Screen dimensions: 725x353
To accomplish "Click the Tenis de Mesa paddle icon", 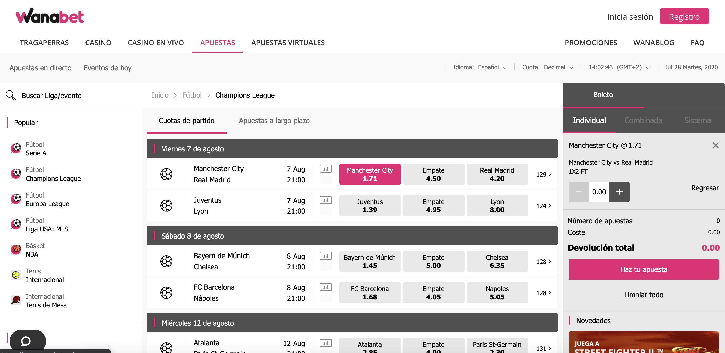I will pos(16,300).
